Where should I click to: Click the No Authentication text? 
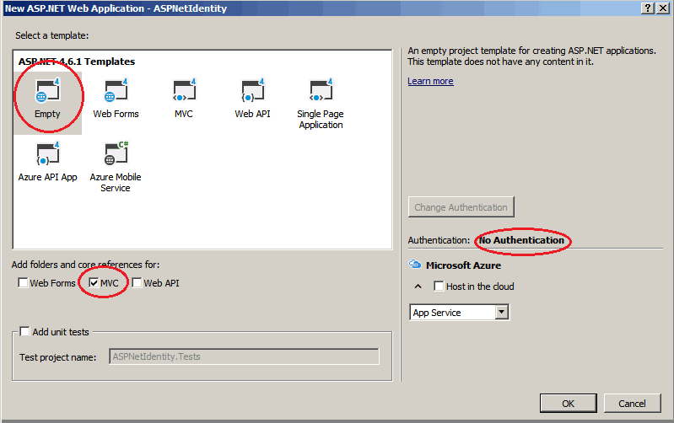pos(521,240)
